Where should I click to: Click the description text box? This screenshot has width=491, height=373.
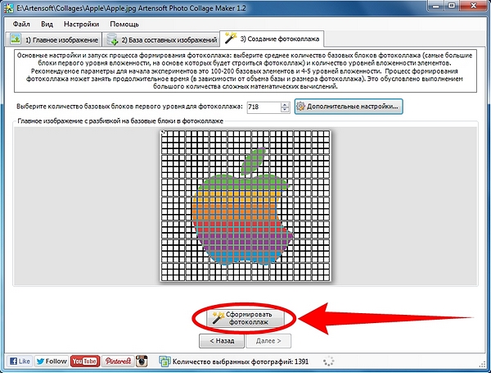tap(245, 71)
